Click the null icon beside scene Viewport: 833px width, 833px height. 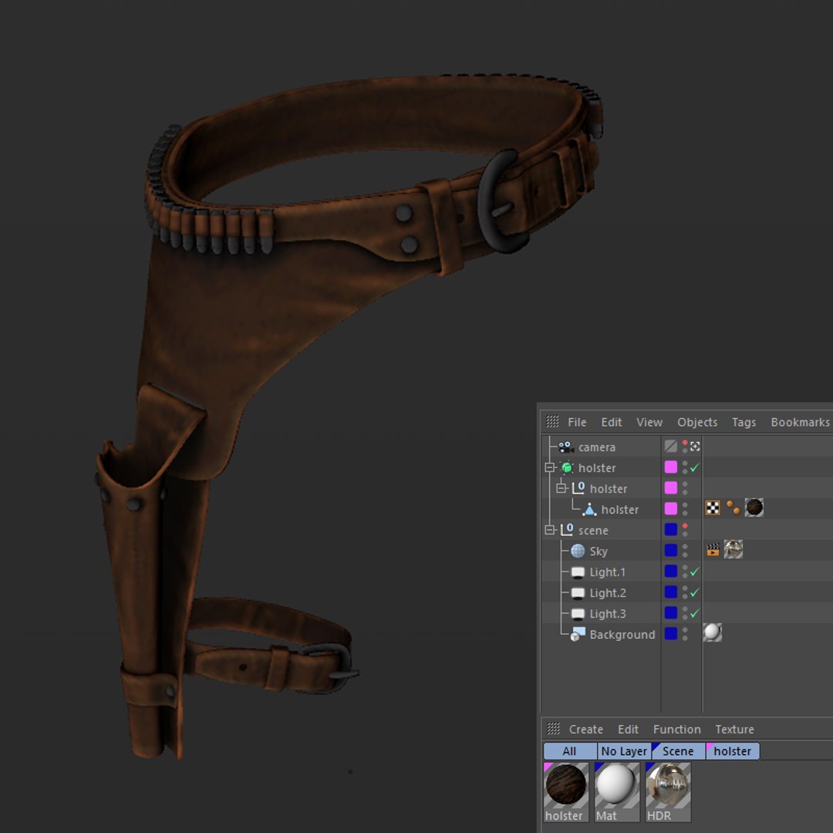[x=567, y=530]
